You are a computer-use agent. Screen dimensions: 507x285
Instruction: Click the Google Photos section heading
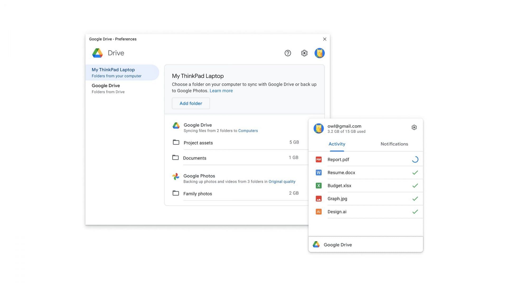tap(199, 176)
